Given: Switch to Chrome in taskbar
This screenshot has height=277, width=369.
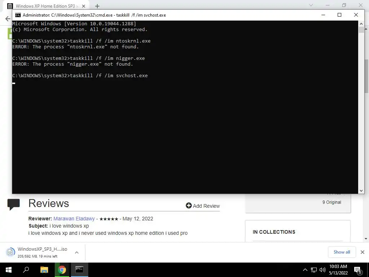Looking at the screenshot, I should (x=62, y=270).
